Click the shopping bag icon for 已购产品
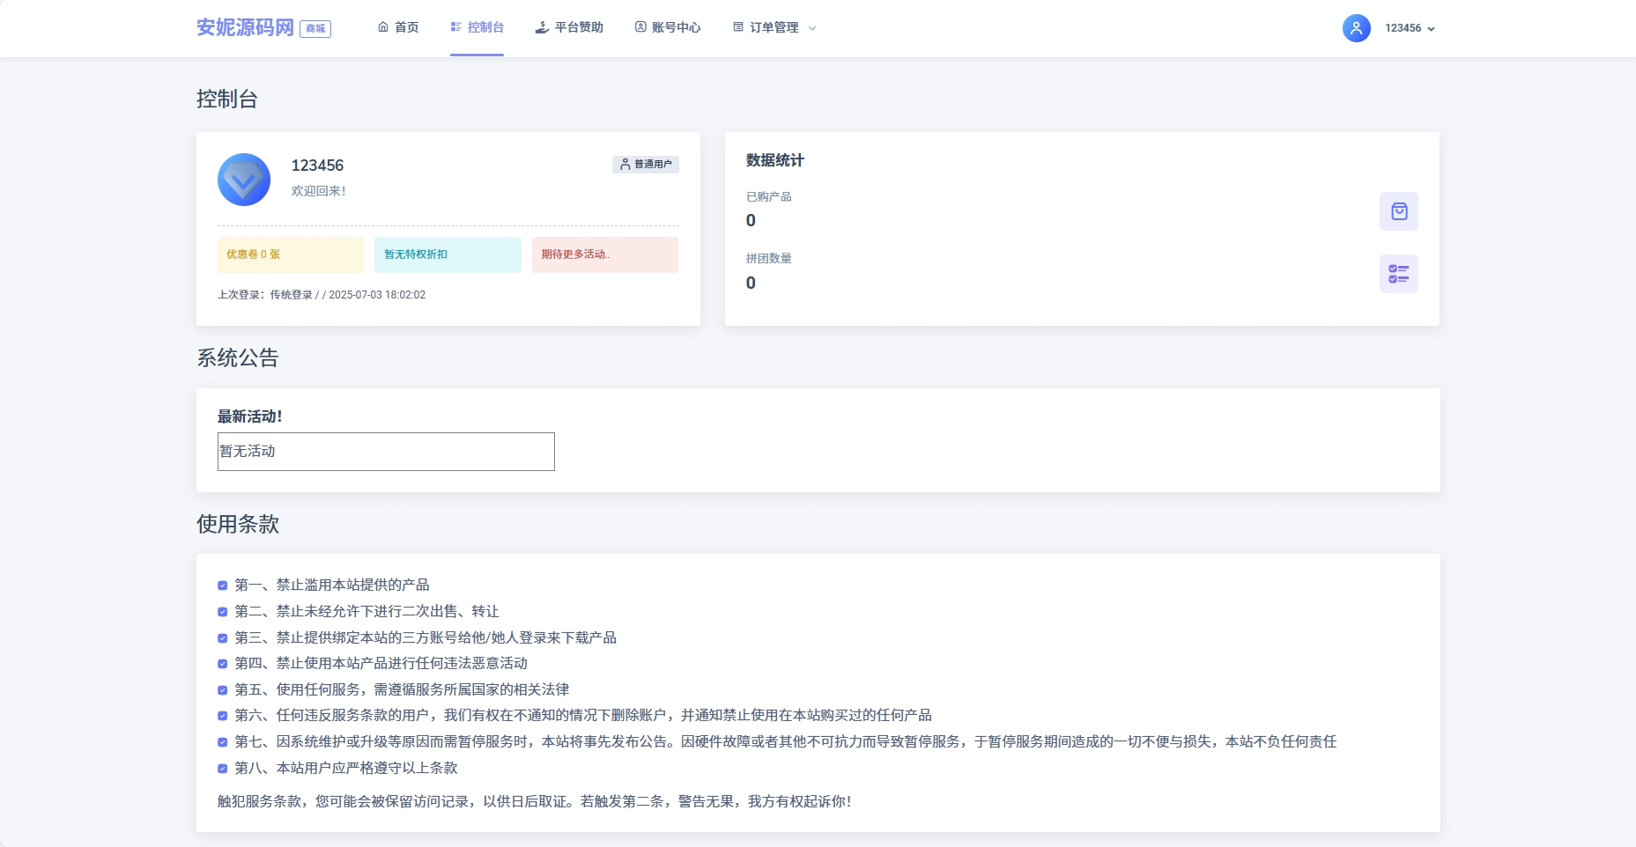This screenshot has height=847, width=1636. pyautogui.click(x=1399, y=211)
